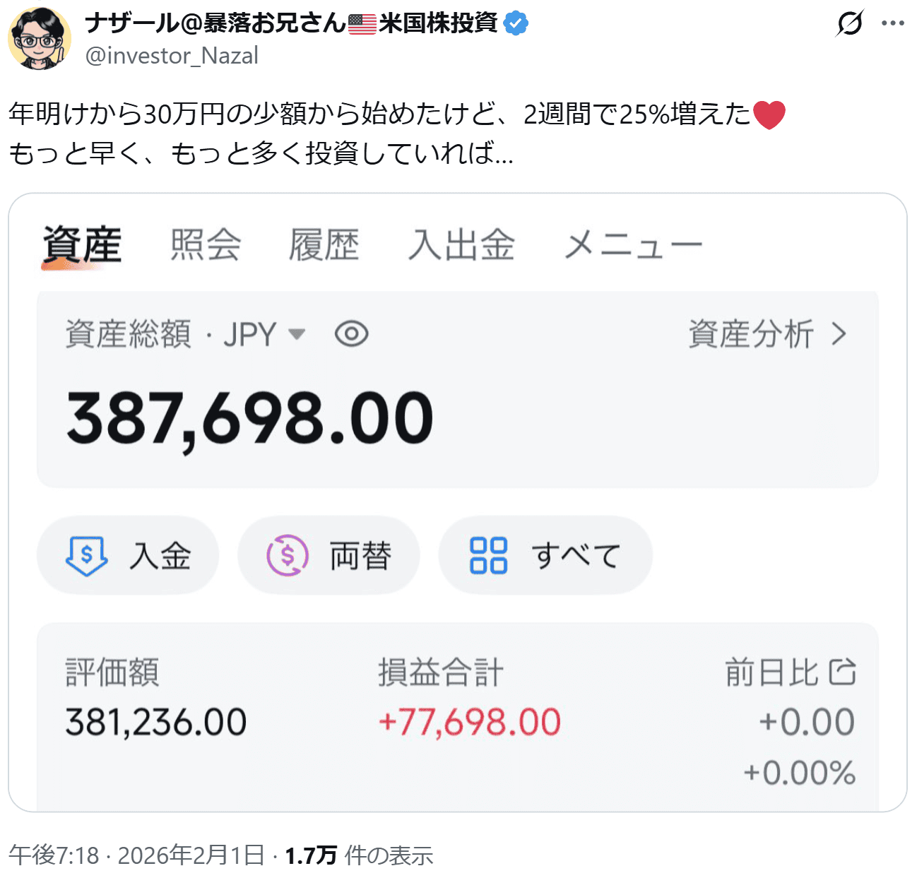Open the JPY currency dropdown
Viewport: 917px width, 878px height.
pyautogui.click(x=297, y=334)
